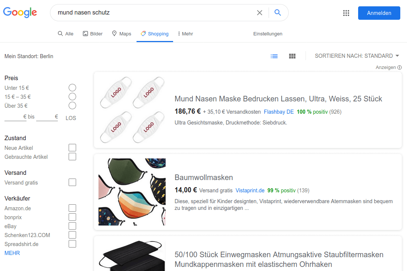The width and height of the screenshot is (407, 271).
Task: Enable the Versand gratis checkbox
Action: coord(72,182)
